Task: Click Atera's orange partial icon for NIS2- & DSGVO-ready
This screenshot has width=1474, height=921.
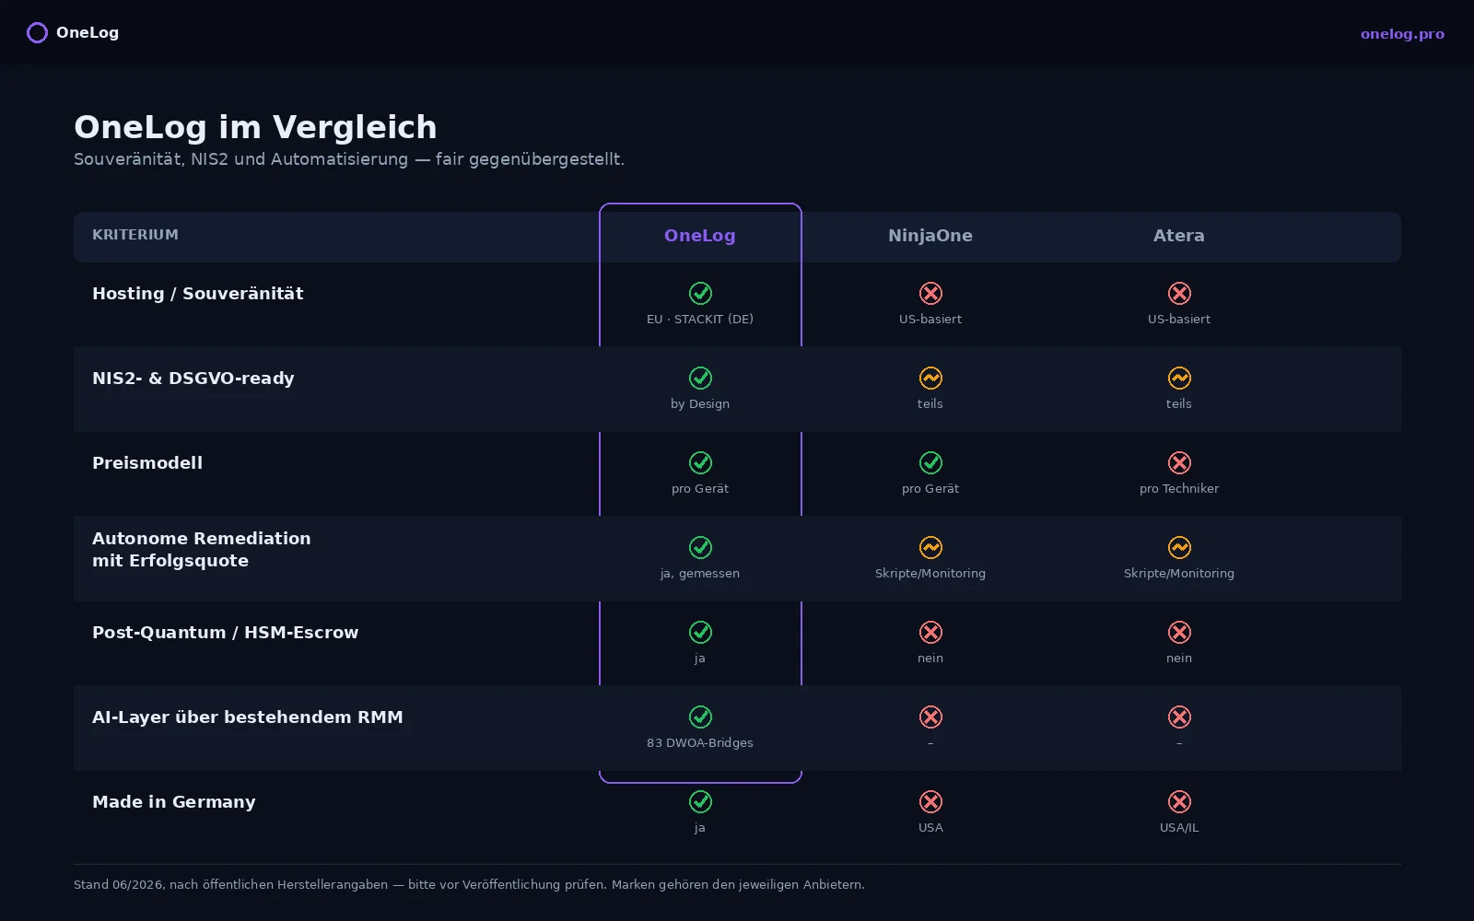Action: coord(1179,378)
